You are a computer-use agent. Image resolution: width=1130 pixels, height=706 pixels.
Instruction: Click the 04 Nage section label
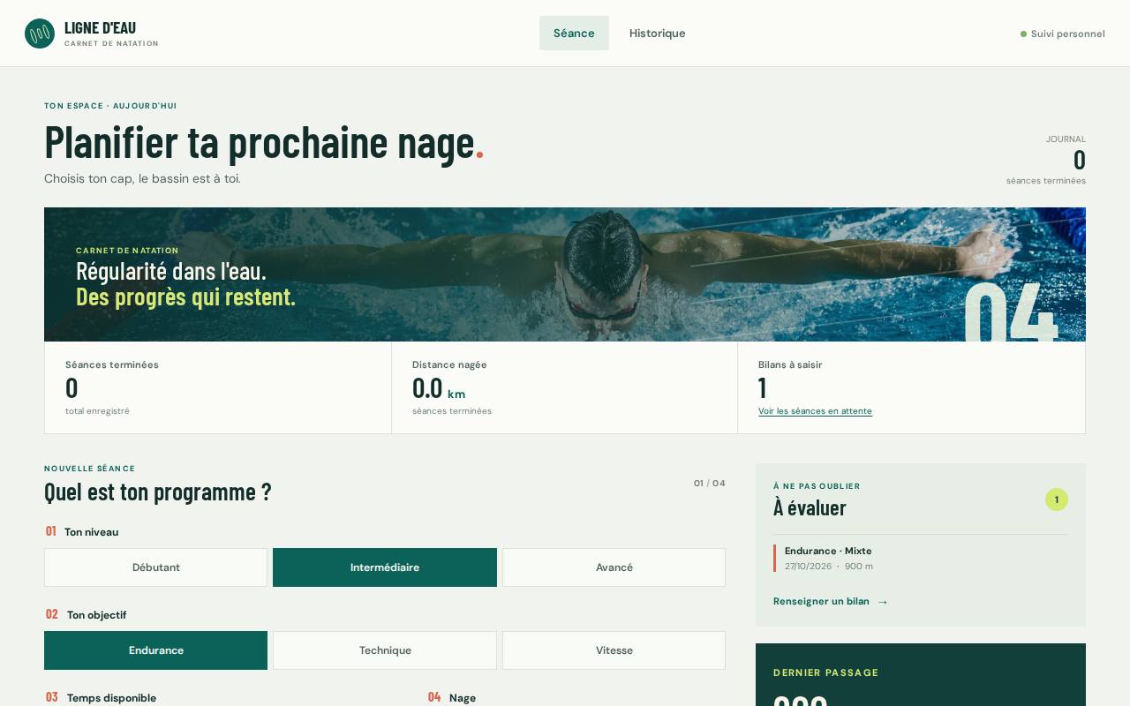pyautogui.click(x=452, y=698)
